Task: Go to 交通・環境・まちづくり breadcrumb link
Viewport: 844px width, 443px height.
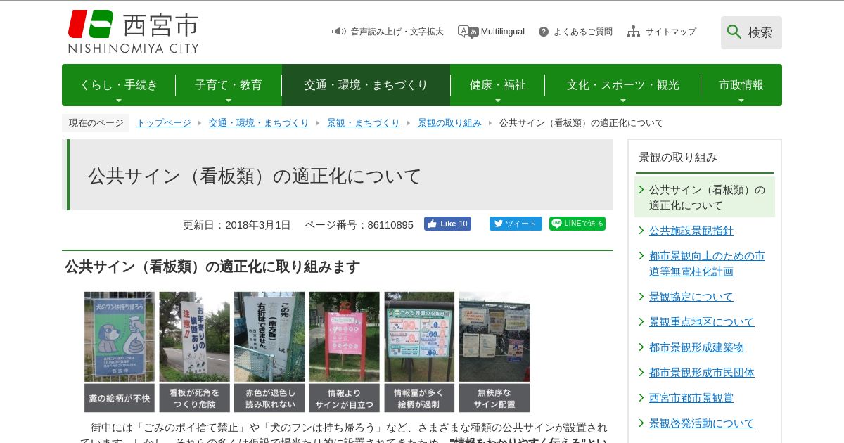Action: 259,123
